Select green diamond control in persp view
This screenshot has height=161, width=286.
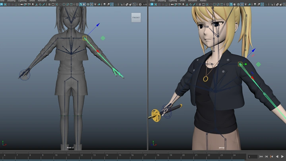click(x=258, y=64)
